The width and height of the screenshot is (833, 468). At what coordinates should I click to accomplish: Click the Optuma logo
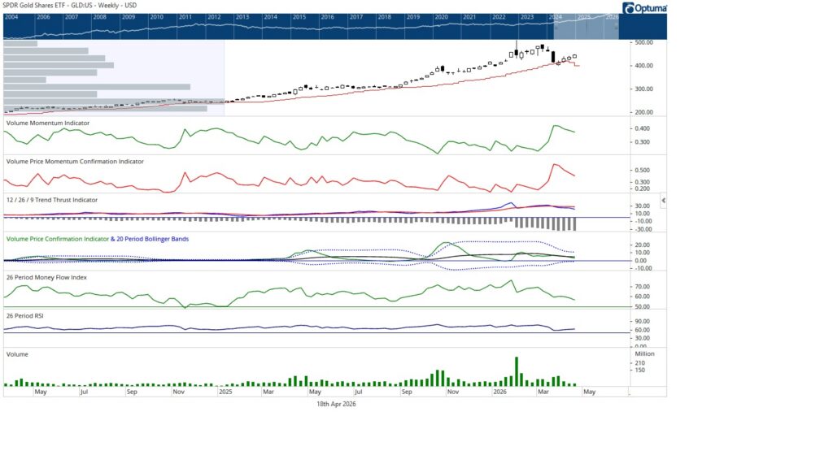tap(644, 8)
